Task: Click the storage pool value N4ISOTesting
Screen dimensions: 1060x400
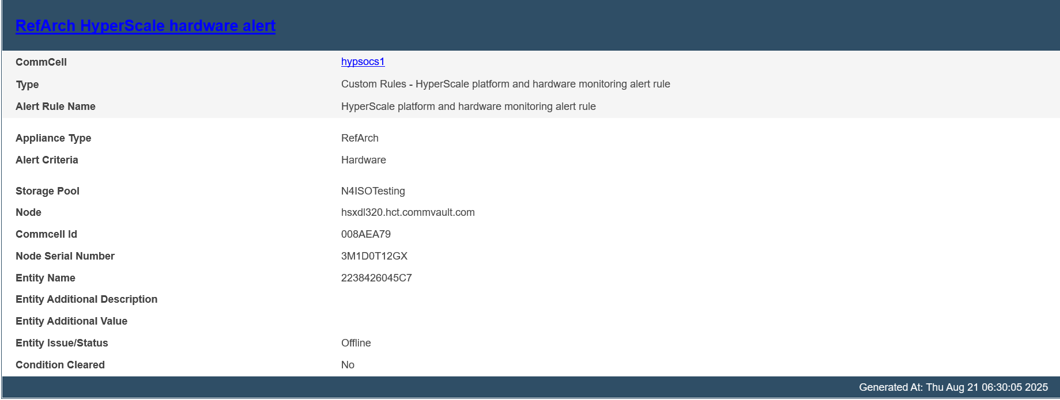Action: [373, 191]
